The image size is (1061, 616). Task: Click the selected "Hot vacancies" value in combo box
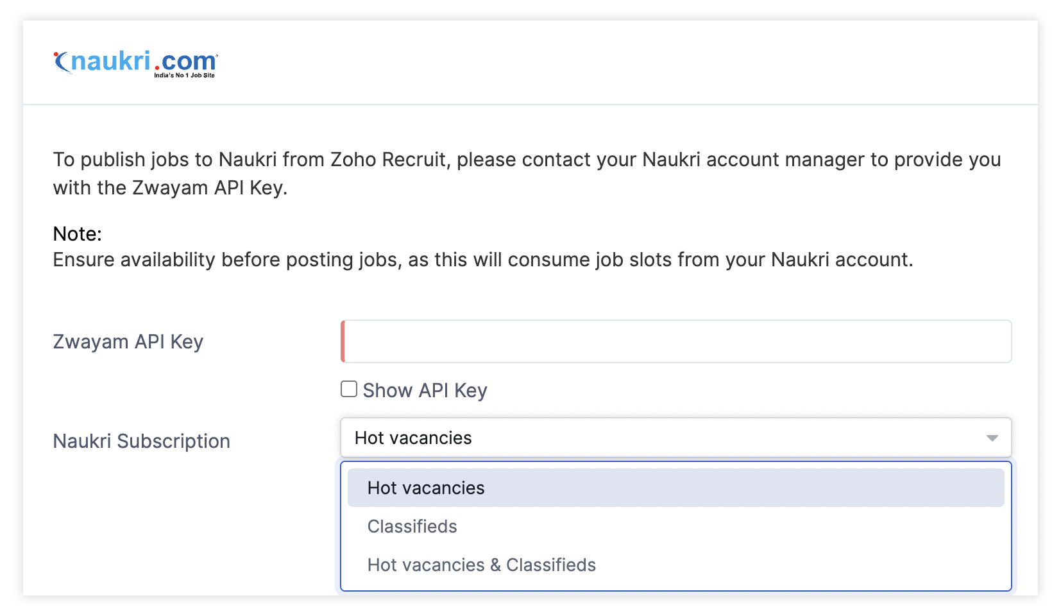(413, 438)
